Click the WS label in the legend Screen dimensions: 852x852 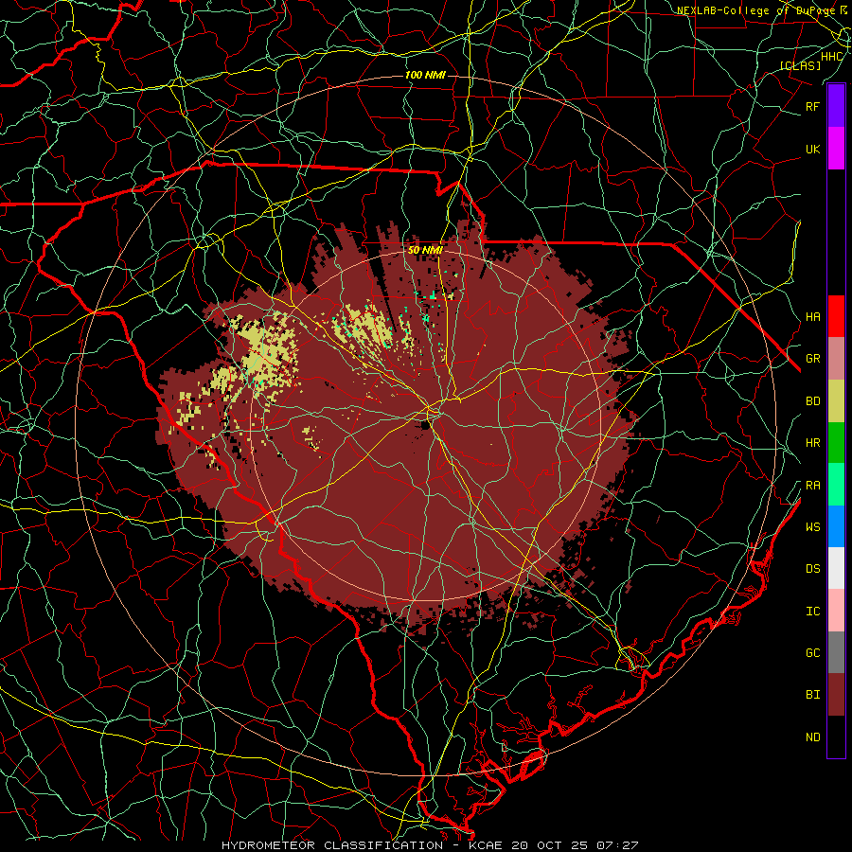coord(813,527)
